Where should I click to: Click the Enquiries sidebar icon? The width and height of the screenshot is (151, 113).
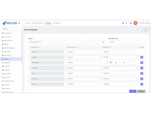pyautogui.click(x=3, y=66)
